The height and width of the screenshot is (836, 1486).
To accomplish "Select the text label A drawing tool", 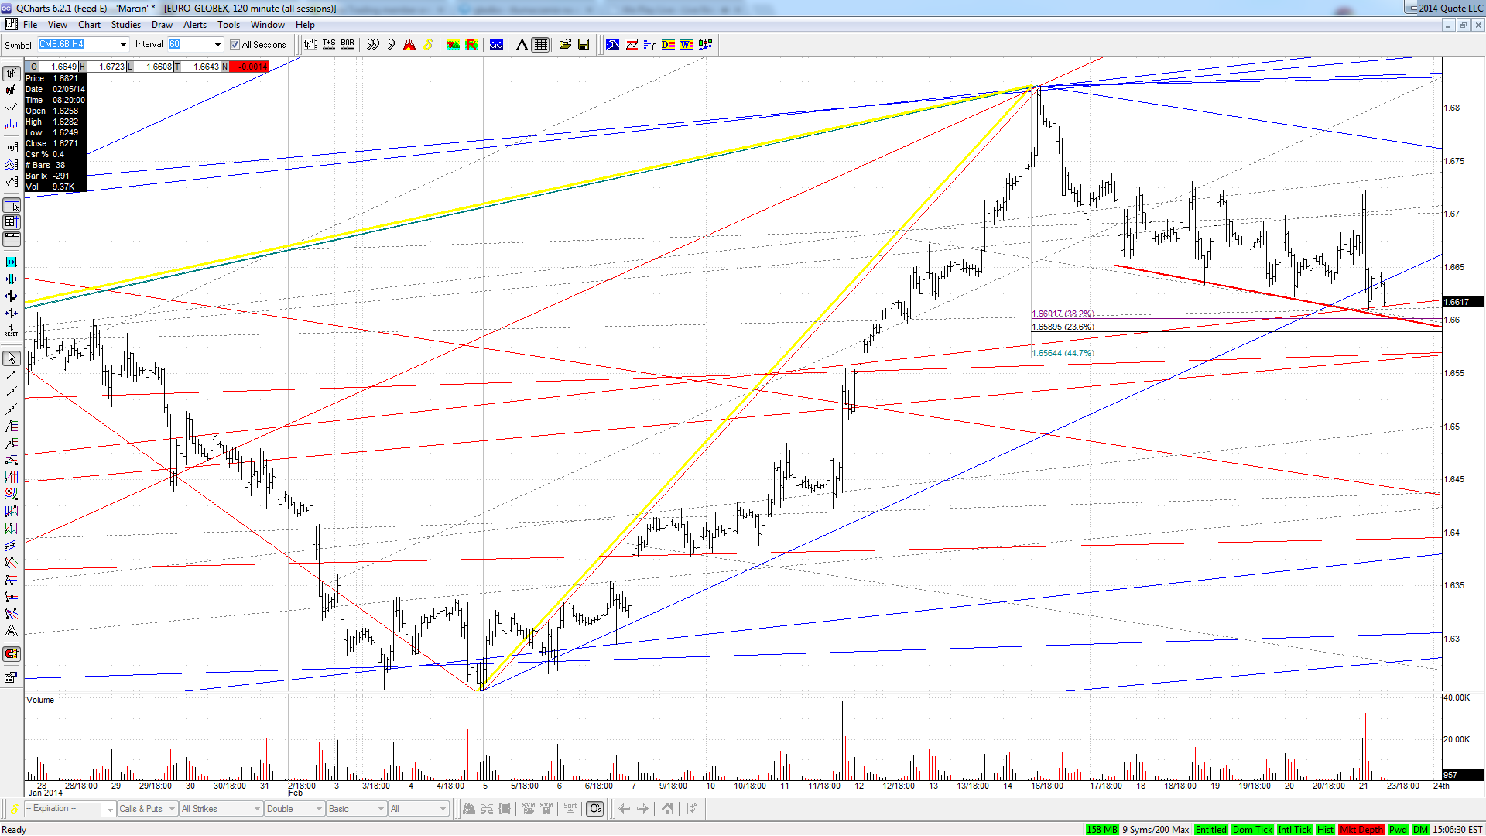I will [x=11, y=632].
